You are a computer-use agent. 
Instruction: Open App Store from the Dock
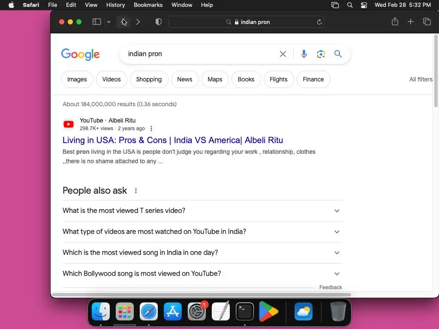(x=173, y=311)
